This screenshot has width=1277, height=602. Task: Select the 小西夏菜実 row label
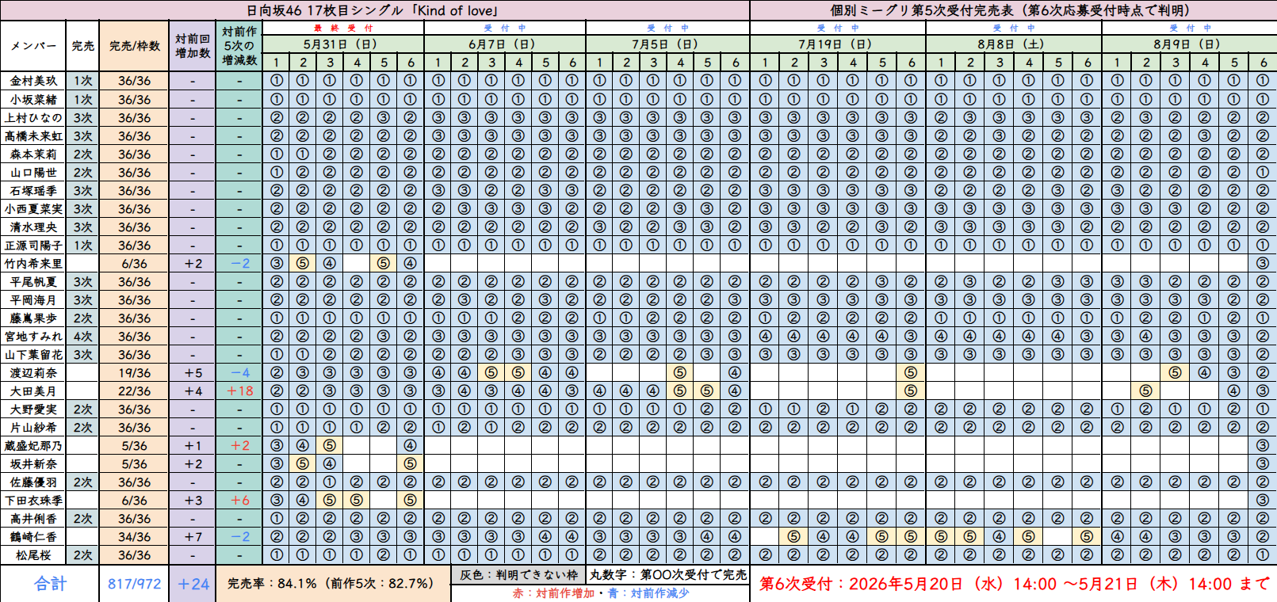[x=33, y=208]
